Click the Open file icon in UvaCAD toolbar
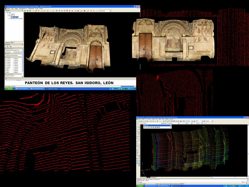The image size is (249, 187). coord(25,11)
